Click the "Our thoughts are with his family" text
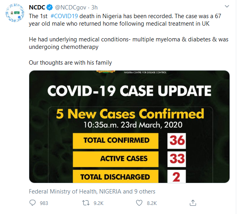Screen dimensions: 239x214 click(70, 63)
